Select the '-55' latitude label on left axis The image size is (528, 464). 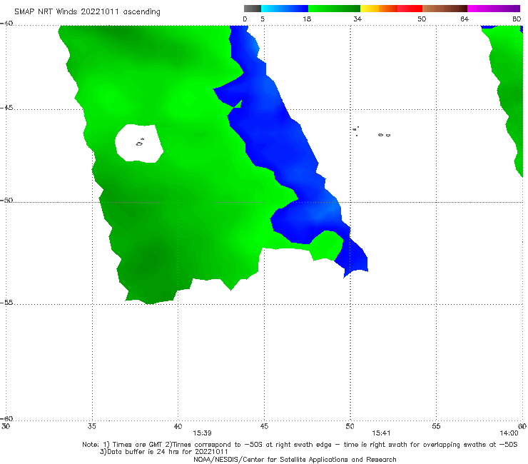pos(6,302)
